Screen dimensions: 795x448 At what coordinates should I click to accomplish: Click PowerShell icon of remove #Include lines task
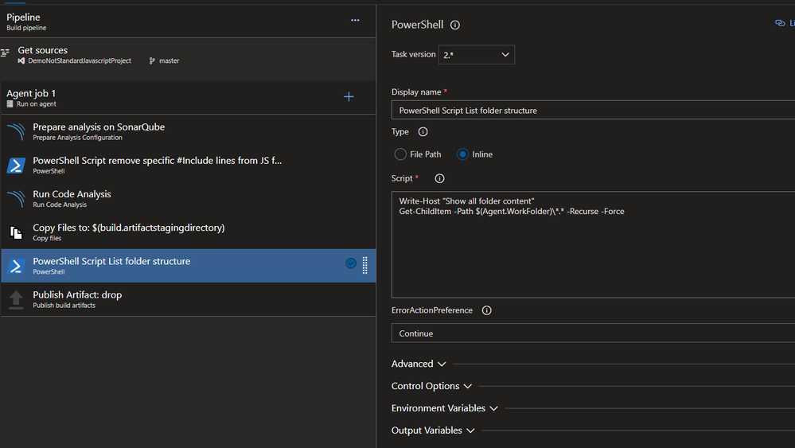16,166
